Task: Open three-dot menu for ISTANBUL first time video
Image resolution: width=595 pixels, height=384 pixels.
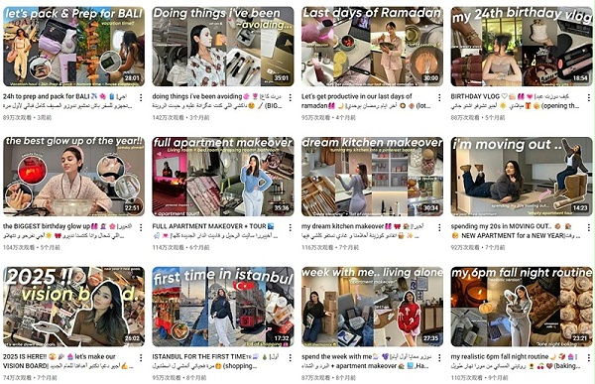Action: (x=291, y=358)
